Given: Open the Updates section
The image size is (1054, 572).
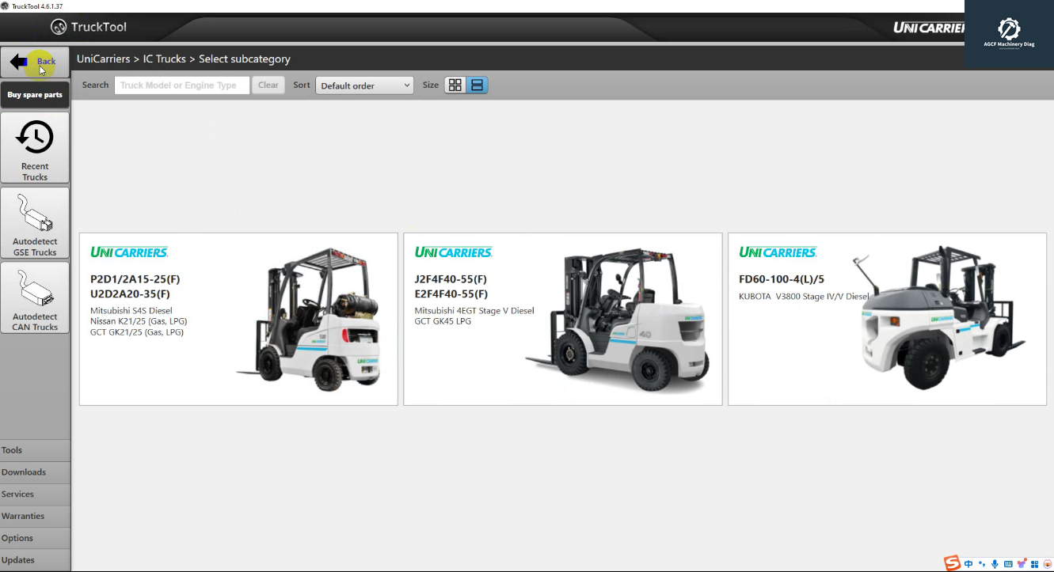Looking at the screenshot, I should 18,559.
